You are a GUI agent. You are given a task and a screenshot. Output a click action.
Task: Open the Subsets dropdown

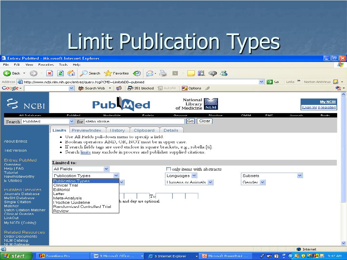click(x=300, y=176)
